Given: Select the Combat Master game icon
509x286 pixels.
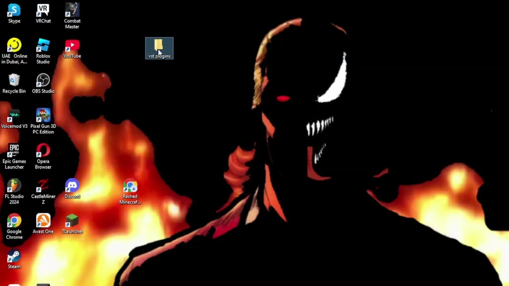Looking at the screenshot, I should (72, 16).
